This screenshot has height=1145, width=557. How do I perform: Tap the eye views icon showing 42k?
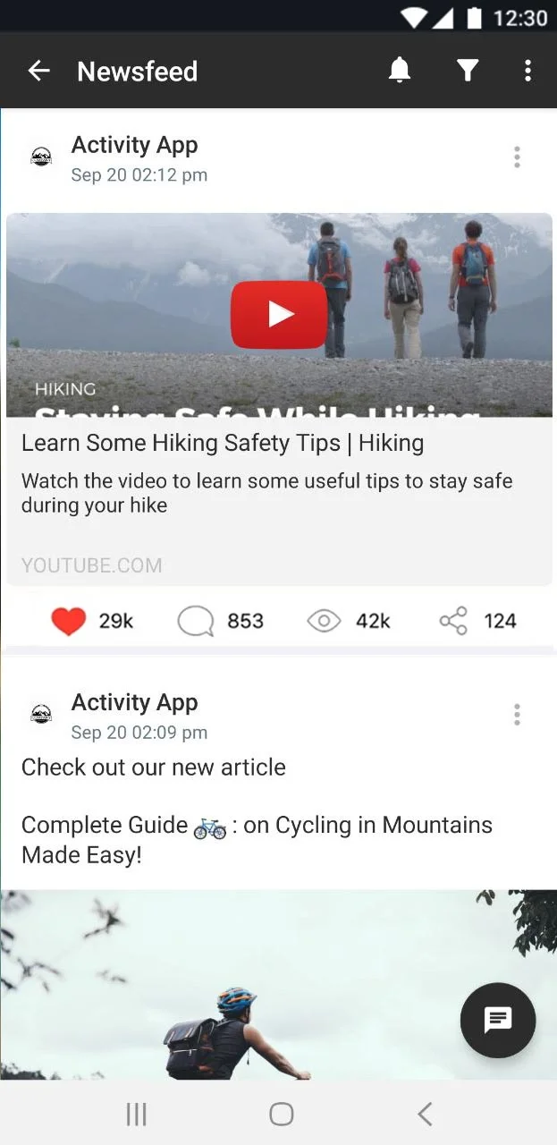tap(324, 621)
